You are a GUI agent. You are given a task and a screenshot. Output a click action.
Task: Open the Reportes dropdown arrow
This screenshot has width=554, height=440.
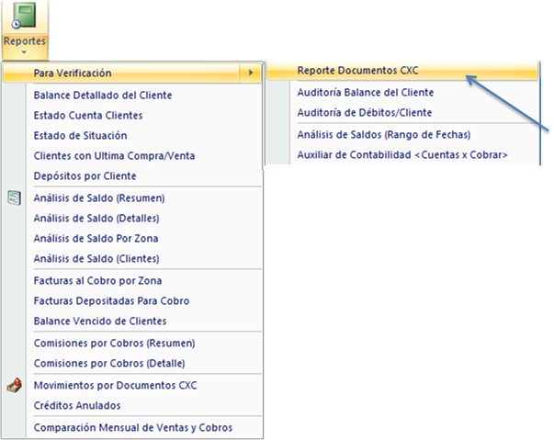click(24, 52)
